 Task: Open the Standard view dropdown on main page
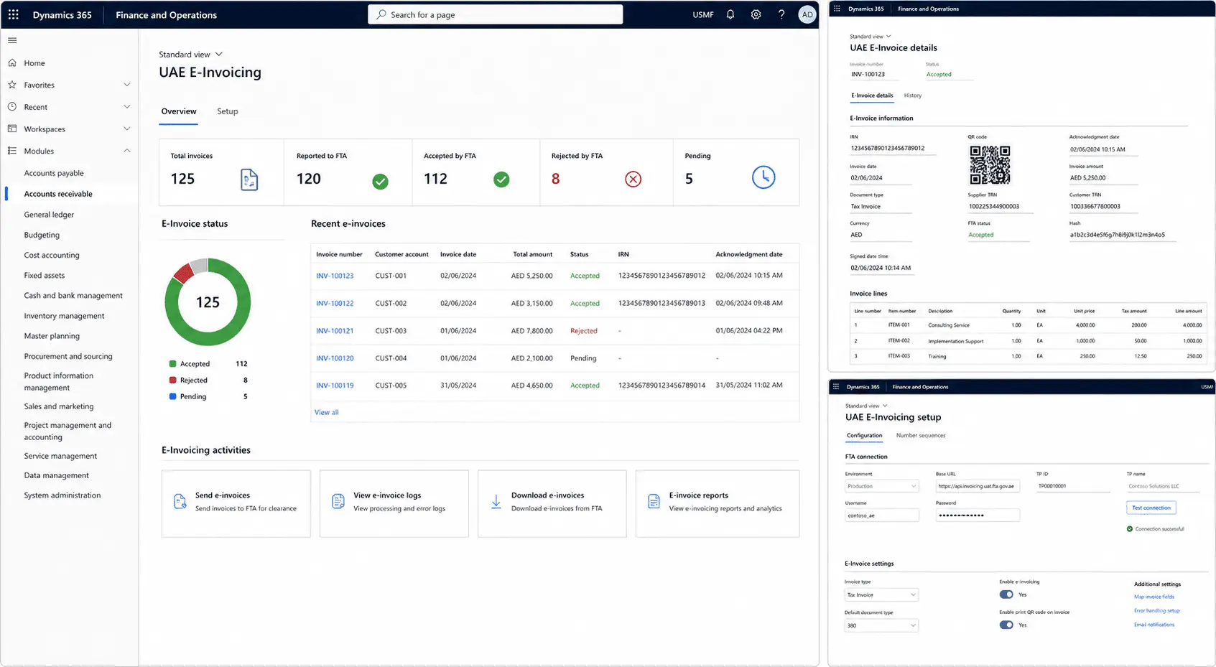point(191,54)
